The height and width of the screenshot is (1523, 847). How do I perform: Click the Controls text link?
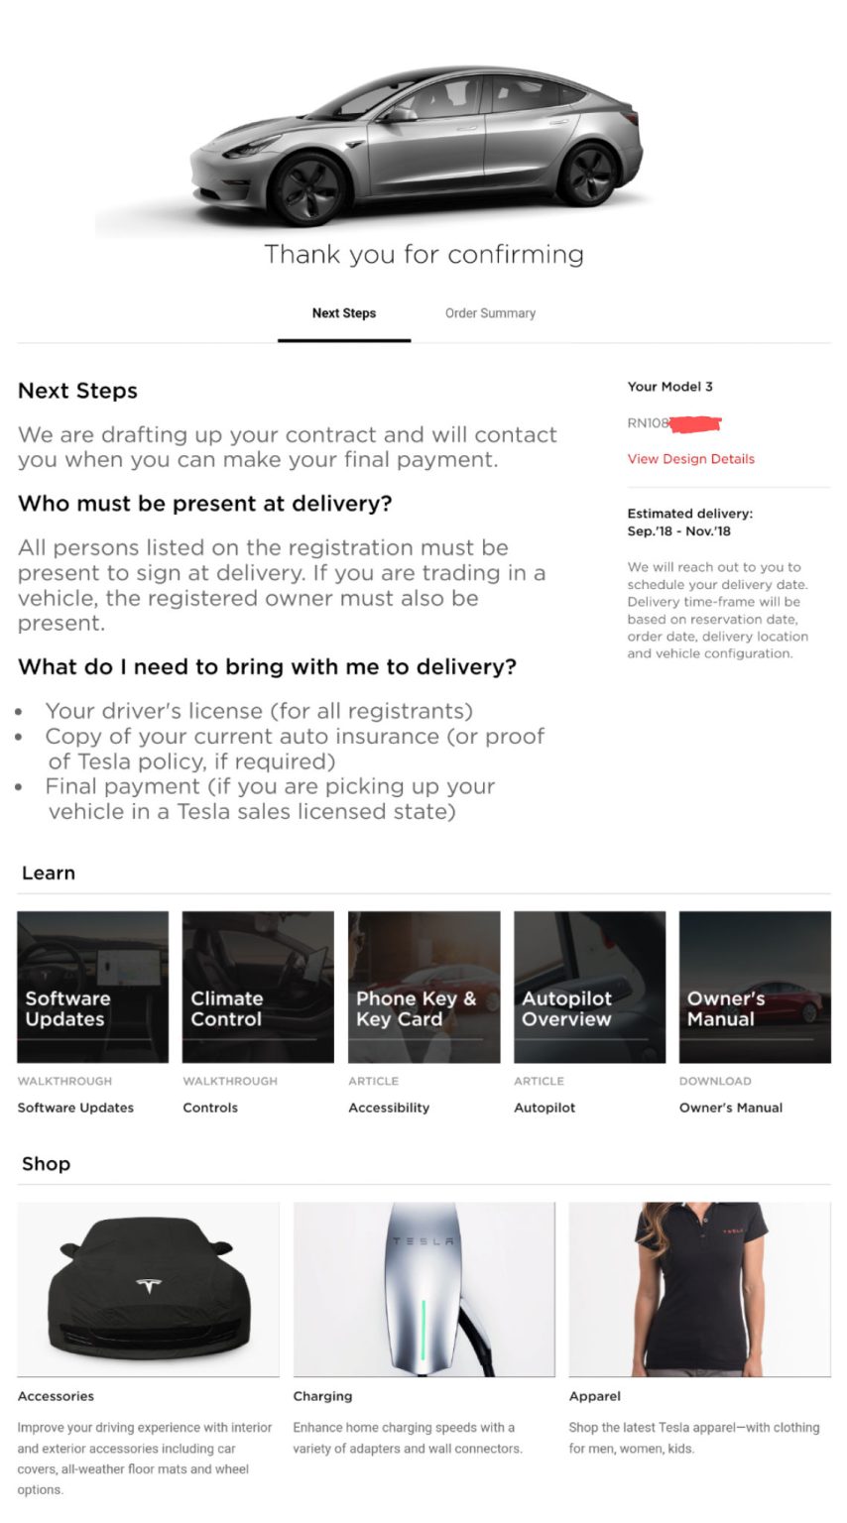tap(210, 1108)
